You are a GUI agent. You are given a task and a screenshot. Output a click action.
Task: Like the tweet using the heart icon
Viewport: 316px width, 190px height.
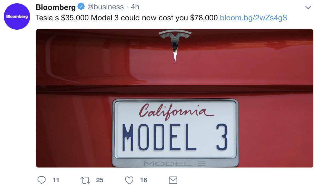[129, 180]
